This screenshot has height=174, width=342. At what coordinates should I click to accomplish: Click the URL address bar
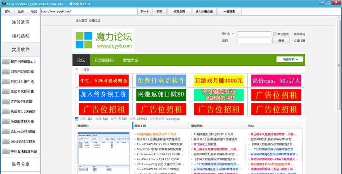[x=89, y=11]
